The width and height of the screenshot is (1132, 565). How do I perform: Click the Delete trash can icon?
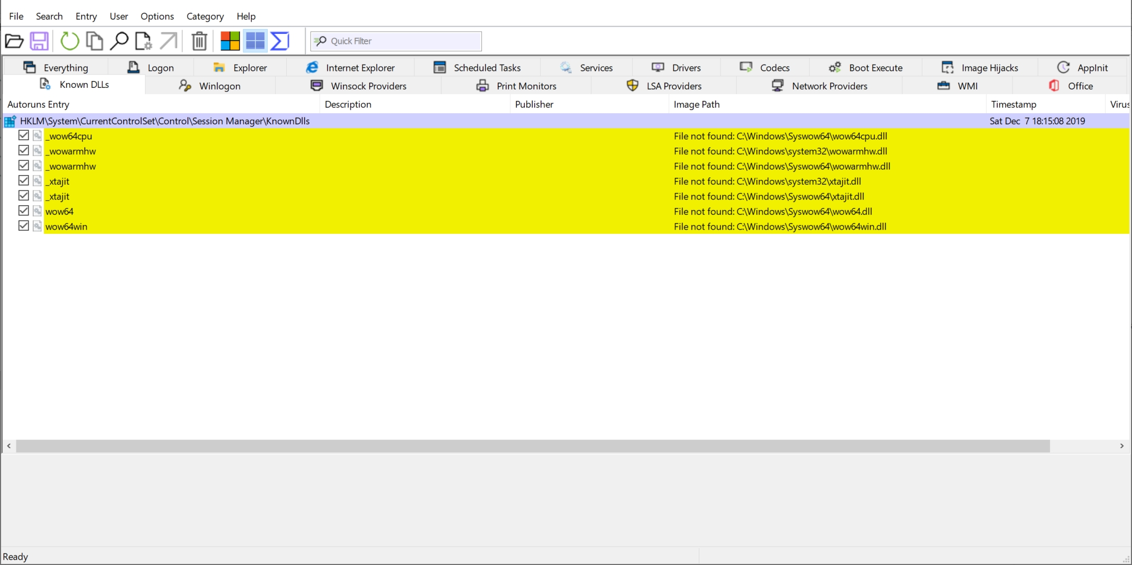pos(199,41)
